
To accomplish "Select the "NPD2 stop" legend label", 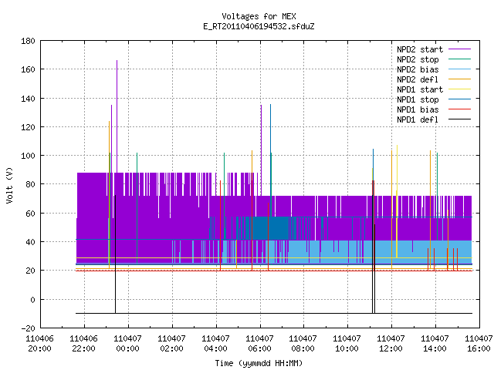I will coord(418,59).
